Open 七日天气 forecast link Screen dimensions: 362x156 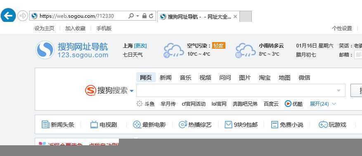point(133,55)
